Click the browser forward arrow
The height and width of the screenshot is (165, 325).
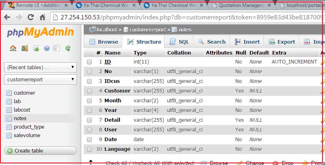click(x=19, y=17)
